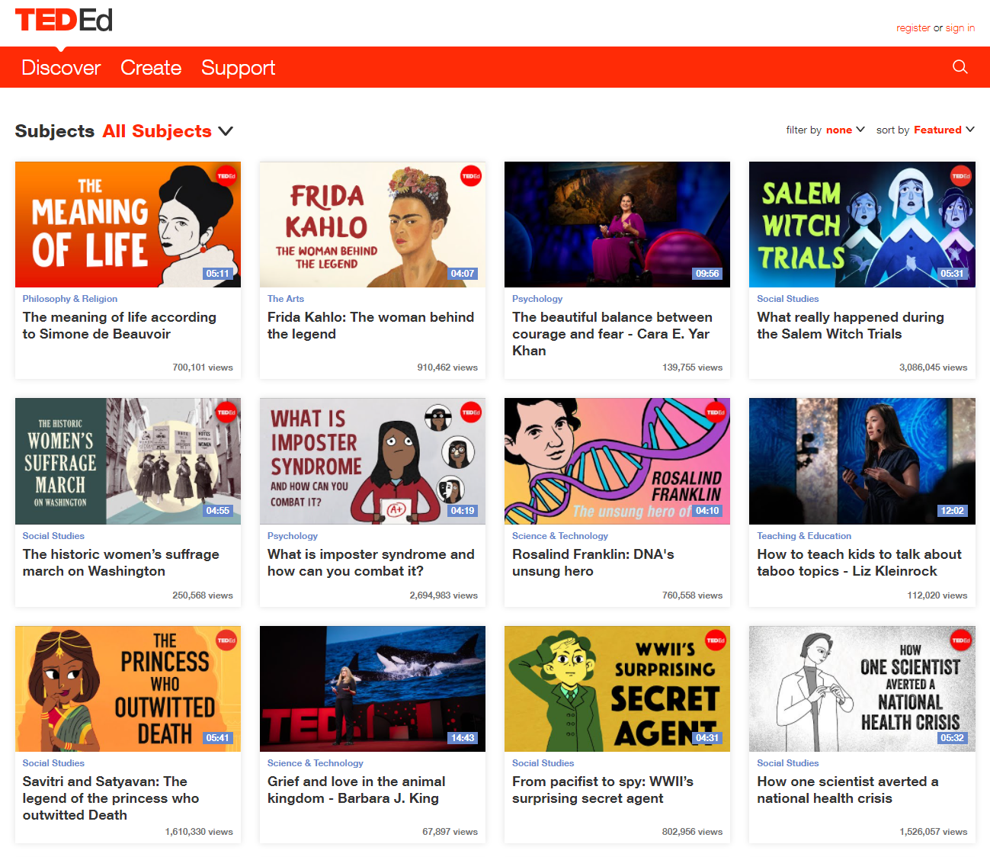Click The Arts category link
This screenshot has height=857, width=990.
coord(286,299)
